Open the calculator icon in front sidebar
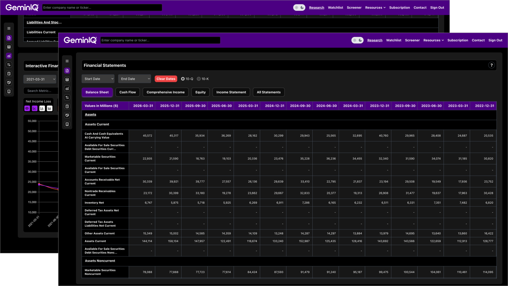The width and height of the screenshot is (508, 286). pos(67,106)
